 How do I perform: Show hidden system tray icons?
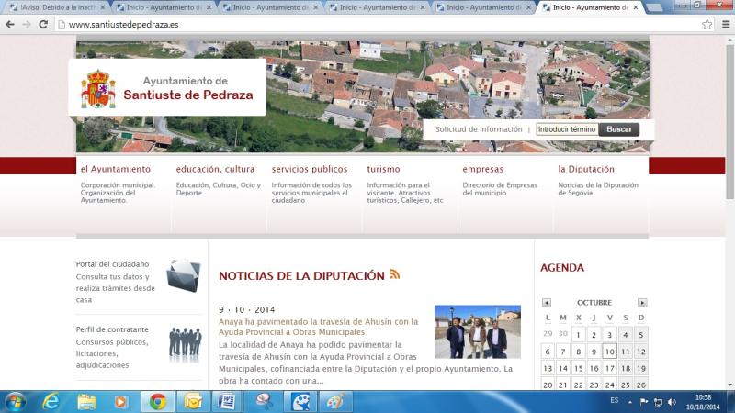[629, 402]
